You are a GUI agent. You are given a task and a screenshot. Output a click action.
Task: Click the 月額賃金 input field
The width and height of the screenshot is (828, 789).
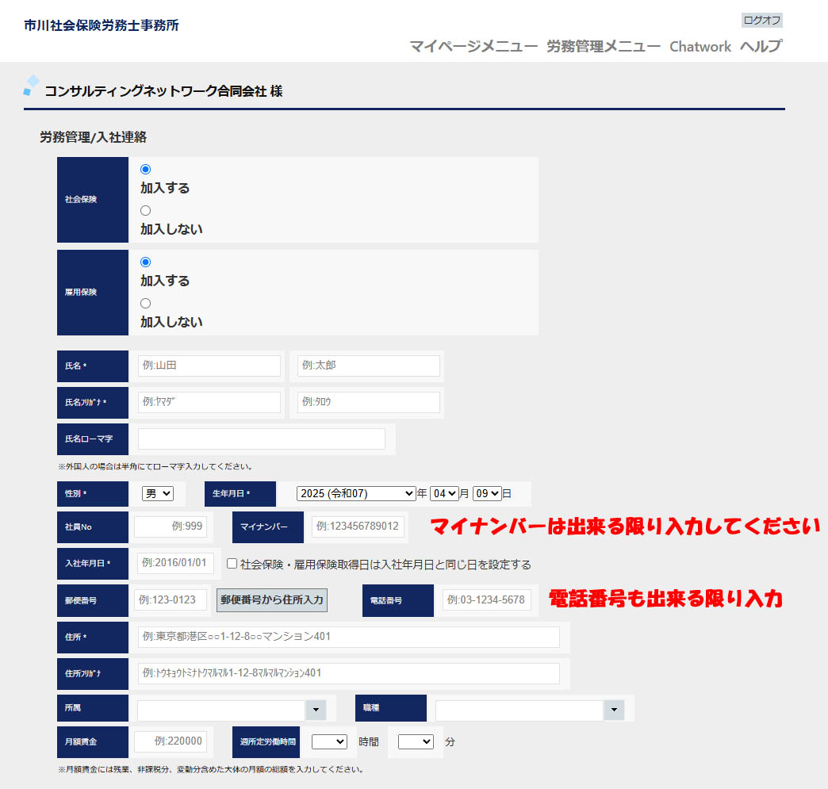coord(171,741)
